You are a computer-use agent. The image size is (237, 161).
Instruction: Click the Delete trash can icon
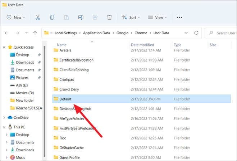[109, 18]
